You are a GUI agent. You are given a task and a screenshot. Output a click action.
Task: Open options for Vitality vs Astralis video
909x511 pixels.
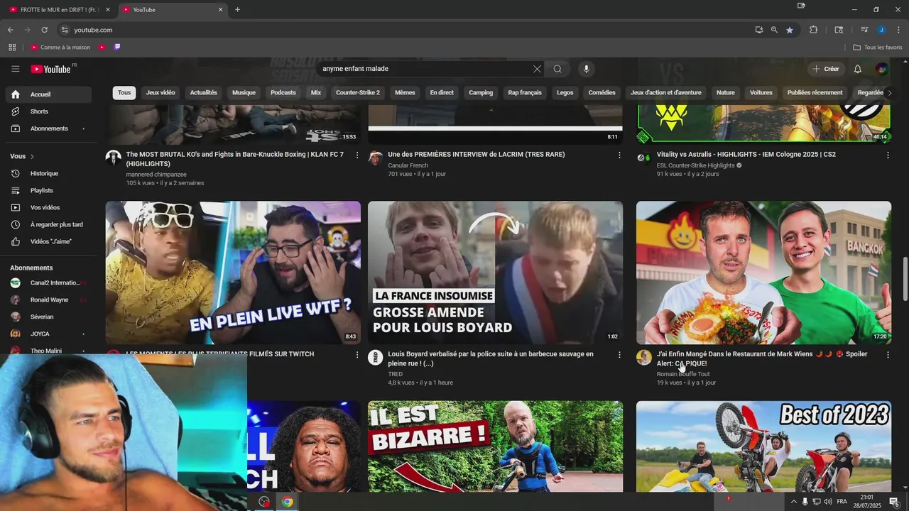[888, 155]
